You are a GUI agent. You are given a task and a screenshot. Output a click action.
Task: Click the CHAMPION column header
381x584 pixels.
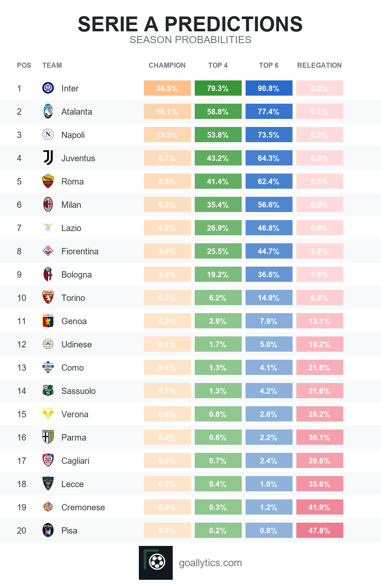tap(167, 65)
